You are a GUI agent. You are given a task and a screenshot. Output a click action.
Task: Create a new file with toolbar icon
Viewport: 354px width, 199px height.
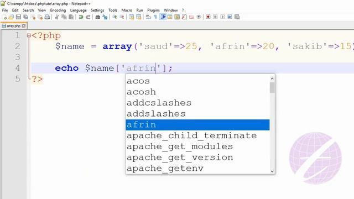coord(4,17)
